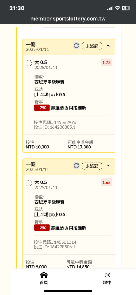Tap the 未派彩 status badge on first card
136x295 pixels.
92,46
